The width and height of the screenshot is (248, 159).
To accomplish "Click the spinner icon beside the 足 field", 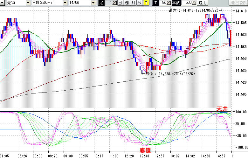I will tap(115, 3).
